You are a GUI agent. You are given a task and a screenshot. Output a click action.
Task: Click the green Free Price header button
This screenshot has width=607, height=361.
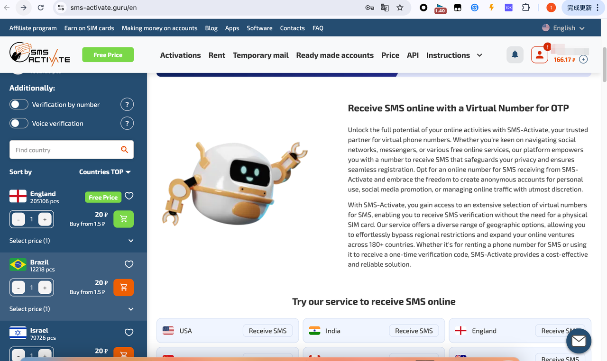(108, 55)
